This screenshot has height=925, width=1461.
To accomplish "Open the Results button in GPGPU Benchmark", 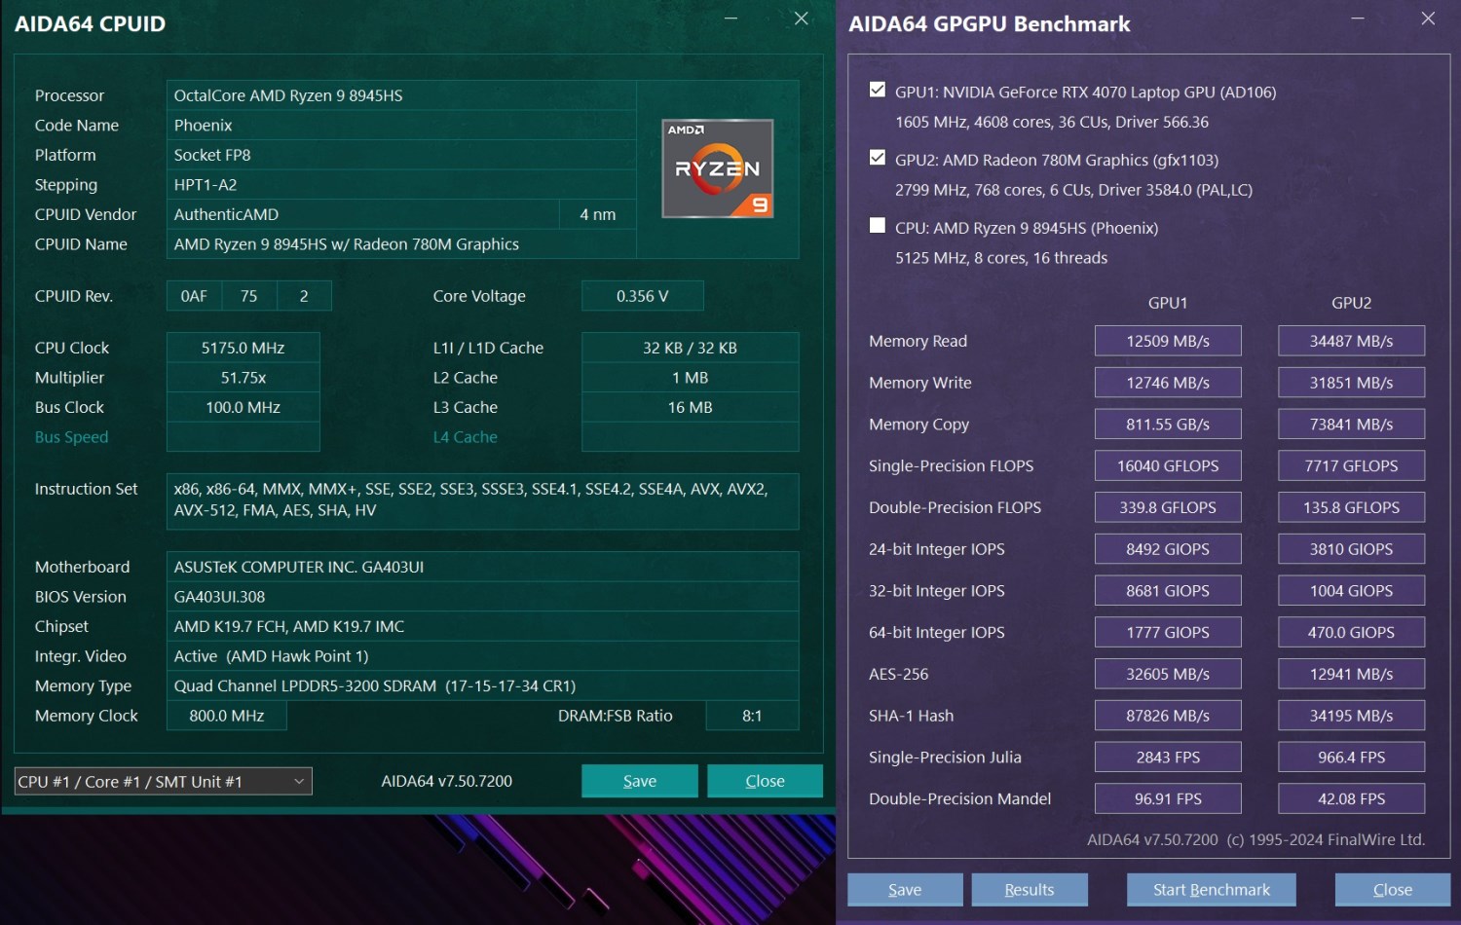I will [1029, 889].
